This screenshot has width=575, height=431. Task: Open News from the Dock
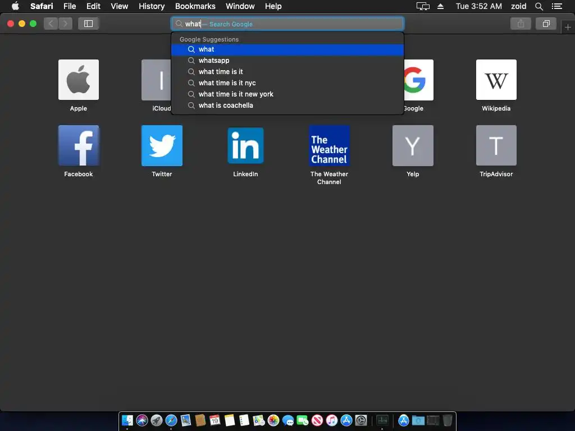tap(317, 420)
